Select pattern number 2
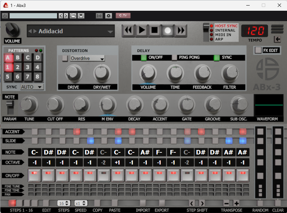Viewport: 287px width, 213px height. click(x=18, y=67)
